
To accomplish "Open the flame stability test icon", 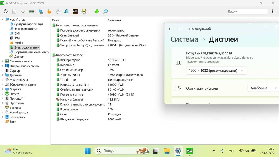I will pos(49,11).
